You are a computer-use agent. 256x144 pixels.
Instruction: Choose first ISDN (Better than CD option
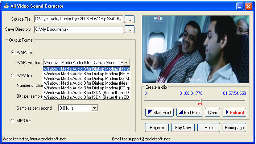87,93
